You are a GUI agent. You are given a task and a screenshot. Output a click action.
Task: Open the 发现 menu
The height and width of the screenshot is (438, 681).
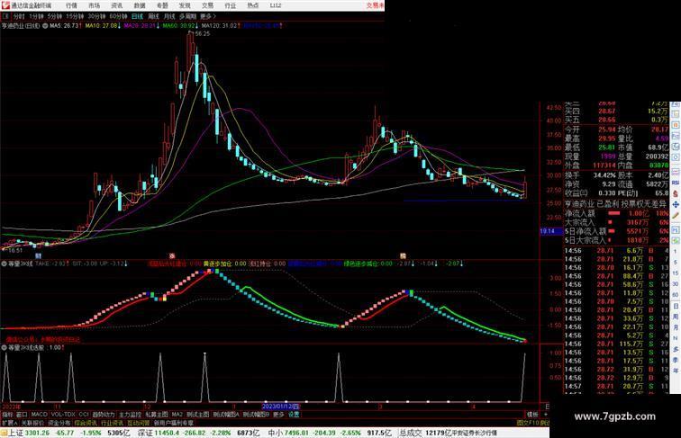coord(185,5)
